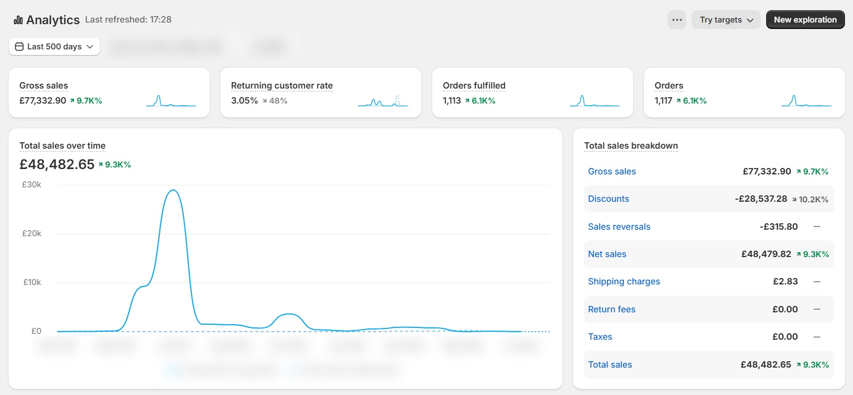Screen dimensions: 853x395
Task: Click the £10k y-axis label
Action: [32, 282]
